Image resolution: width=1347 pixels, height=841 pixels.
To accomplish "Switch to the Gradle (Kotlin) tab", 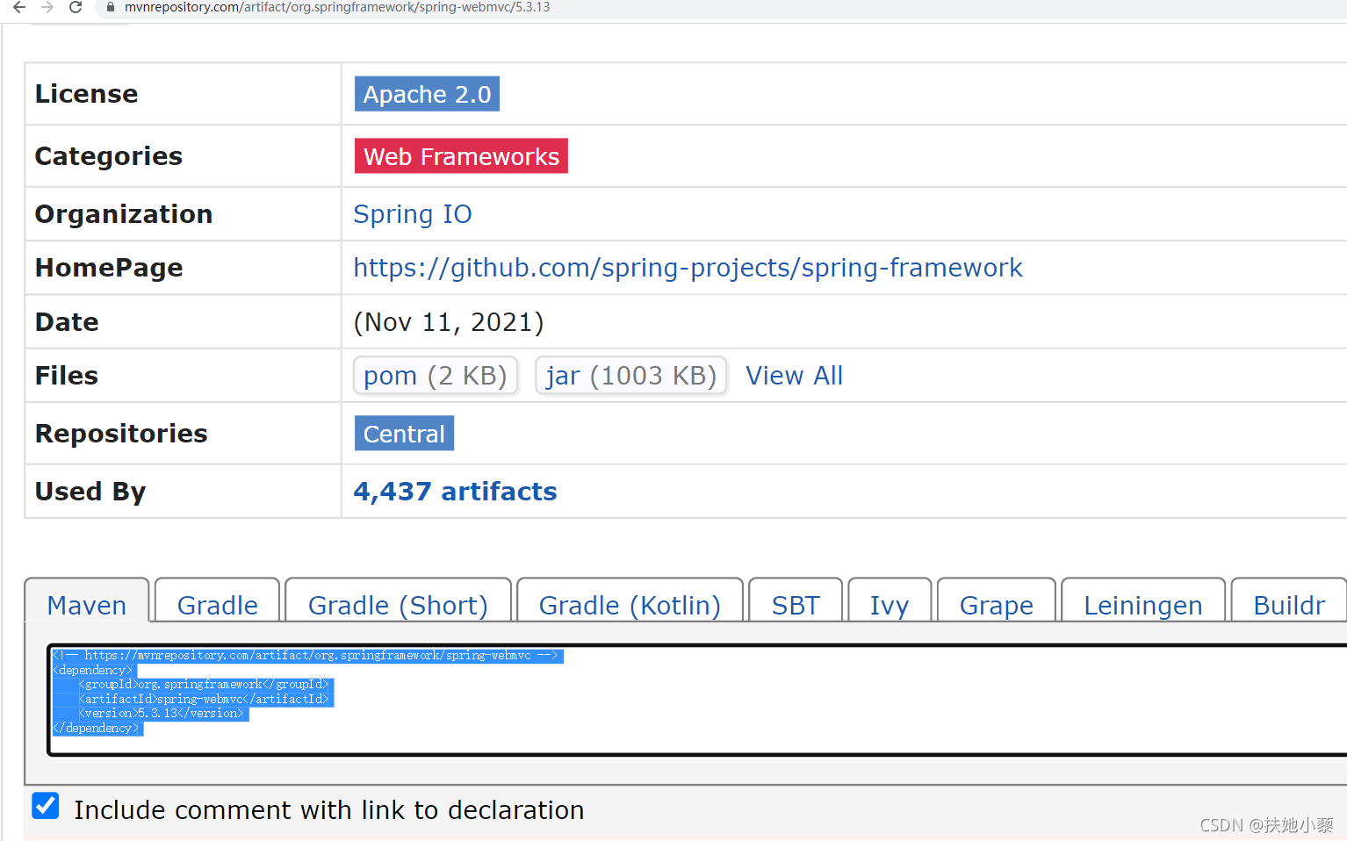I will (x=630, y=600).
